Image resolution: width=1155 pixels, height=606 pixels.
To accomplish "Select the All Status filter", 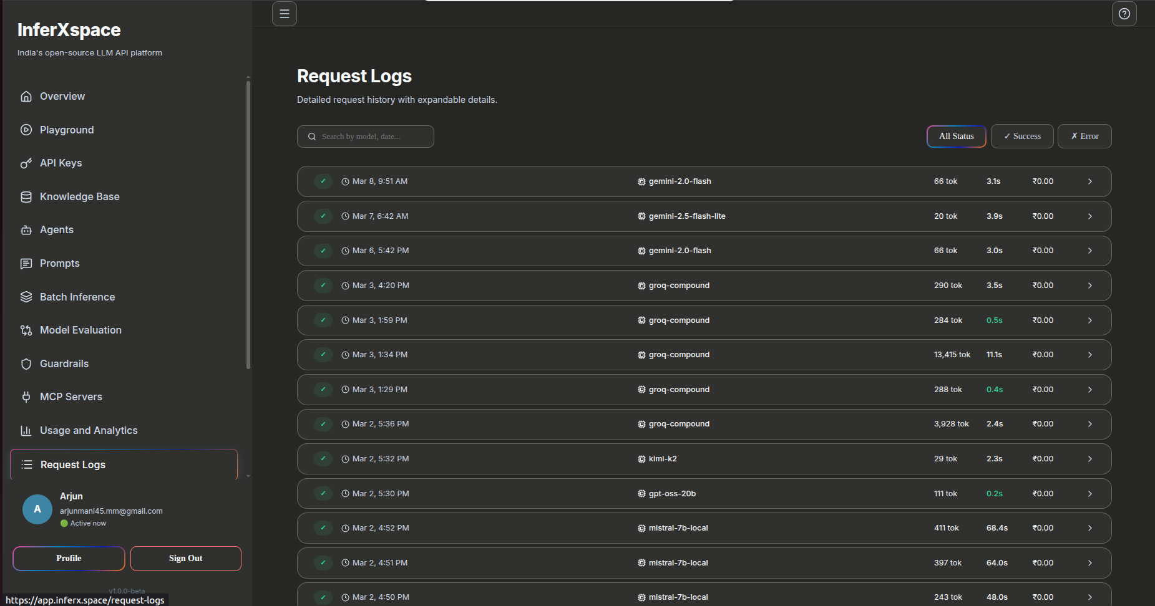I will tap(956, 137).
